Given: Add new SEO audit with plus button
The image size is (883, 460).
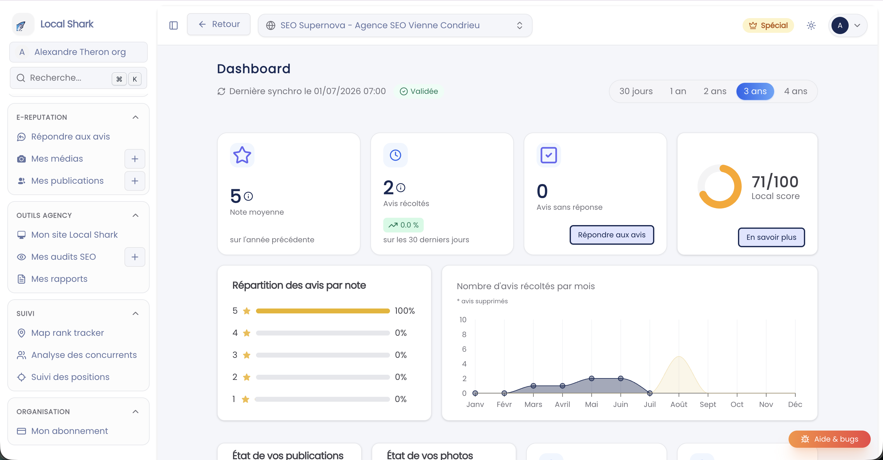Looking at the screenshot, I should click(135, 257).
